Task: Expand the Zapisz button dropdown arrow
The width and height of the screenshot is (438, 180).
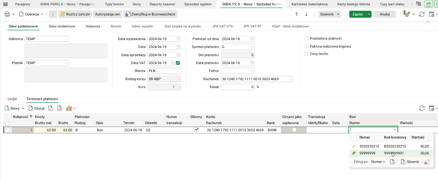Action: [x=369, y=14]
